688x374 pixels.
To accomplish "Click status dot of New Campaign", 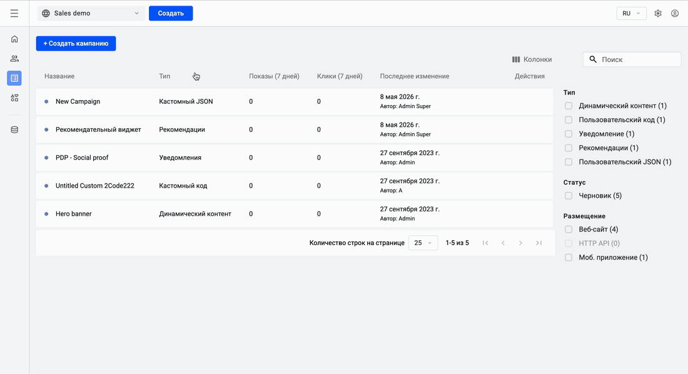I will click(46, 101).
